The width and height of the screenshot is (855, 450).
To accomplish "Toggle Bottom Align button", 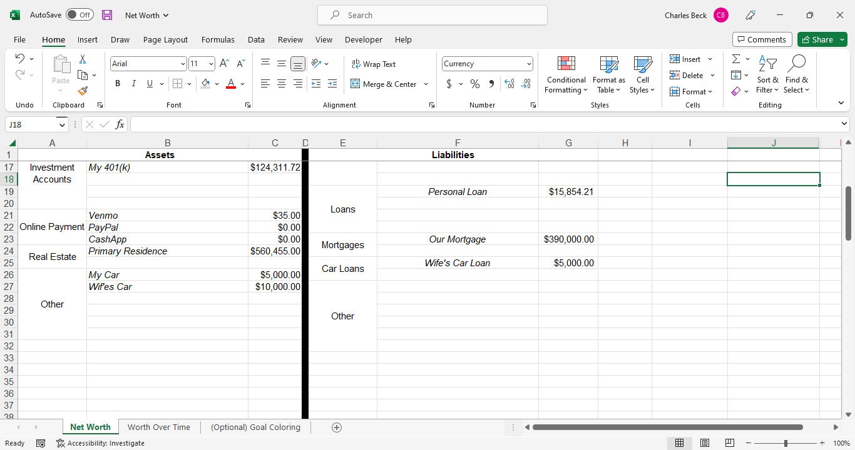I will pos(298,63).
